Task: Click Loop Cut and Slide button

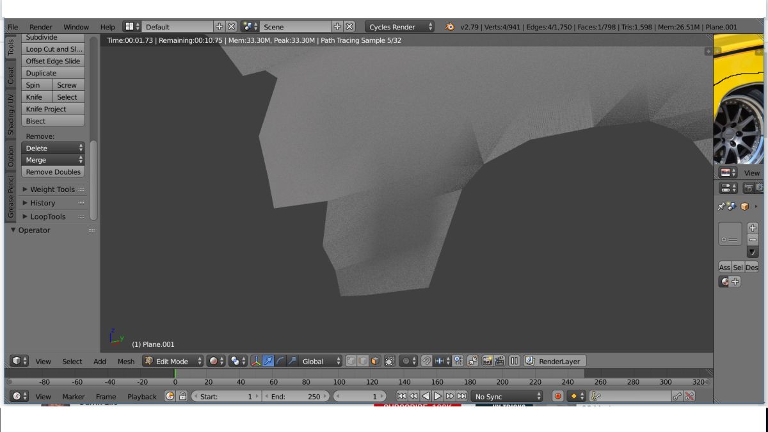Action: [x=53, y=49]
